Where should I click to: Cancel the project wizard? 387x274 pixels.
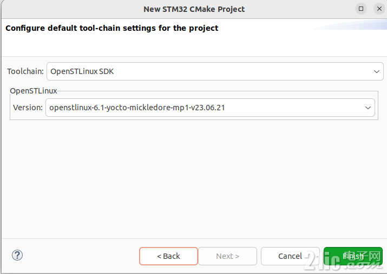pos(290,256)
